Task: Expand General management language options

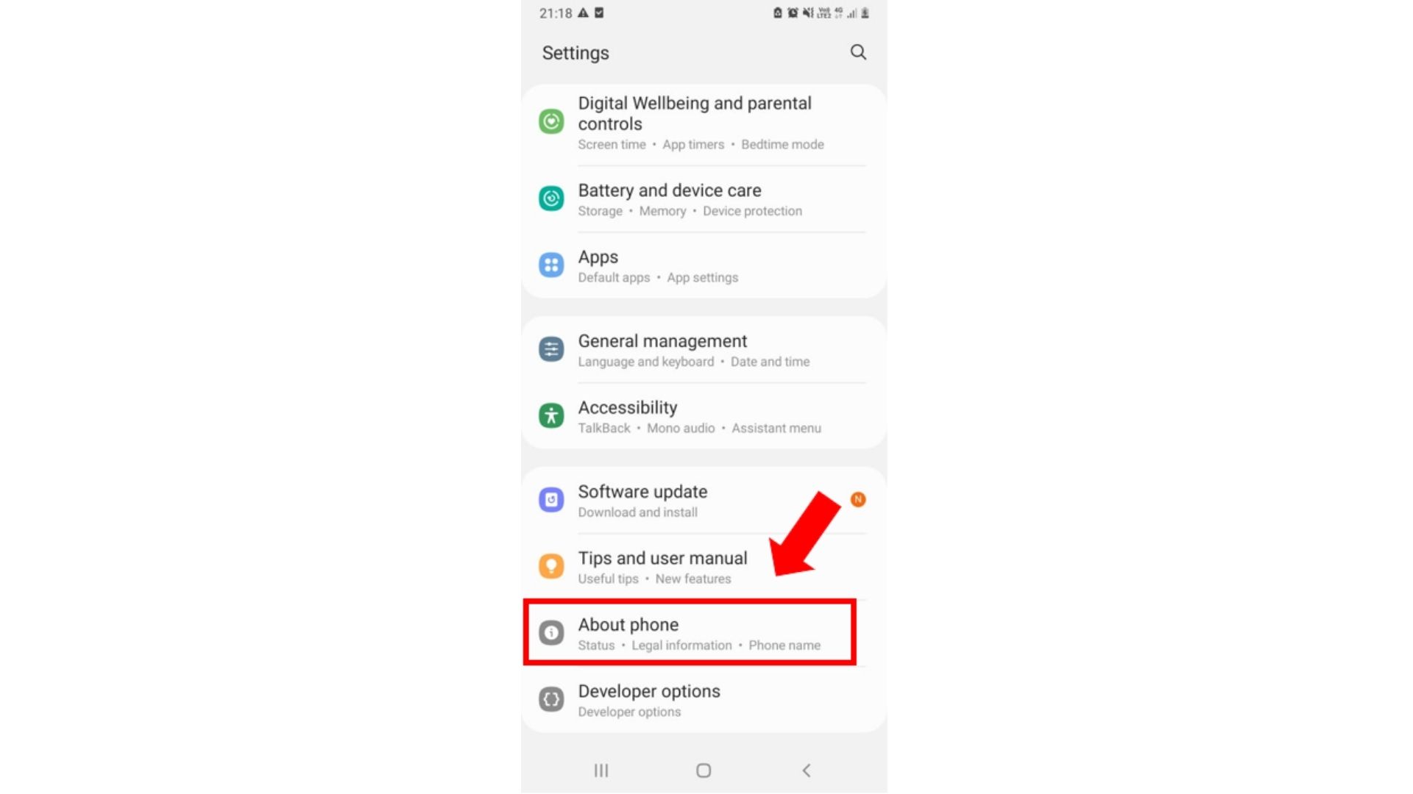Action: coord(706,349)
